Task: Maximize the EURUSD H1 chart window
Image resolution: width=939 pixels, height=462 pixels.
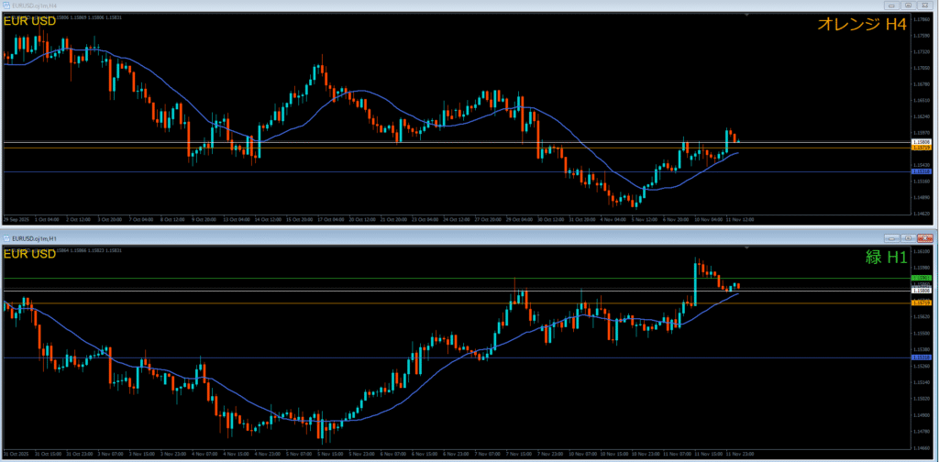Action: [908, 238]
